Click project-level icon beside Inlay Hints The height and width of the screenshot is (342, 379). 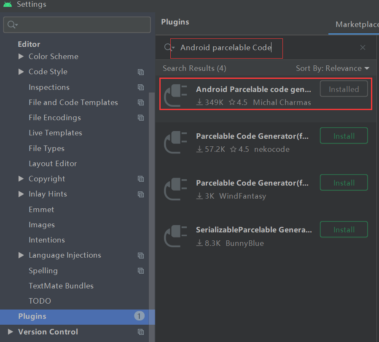[141, 194]
